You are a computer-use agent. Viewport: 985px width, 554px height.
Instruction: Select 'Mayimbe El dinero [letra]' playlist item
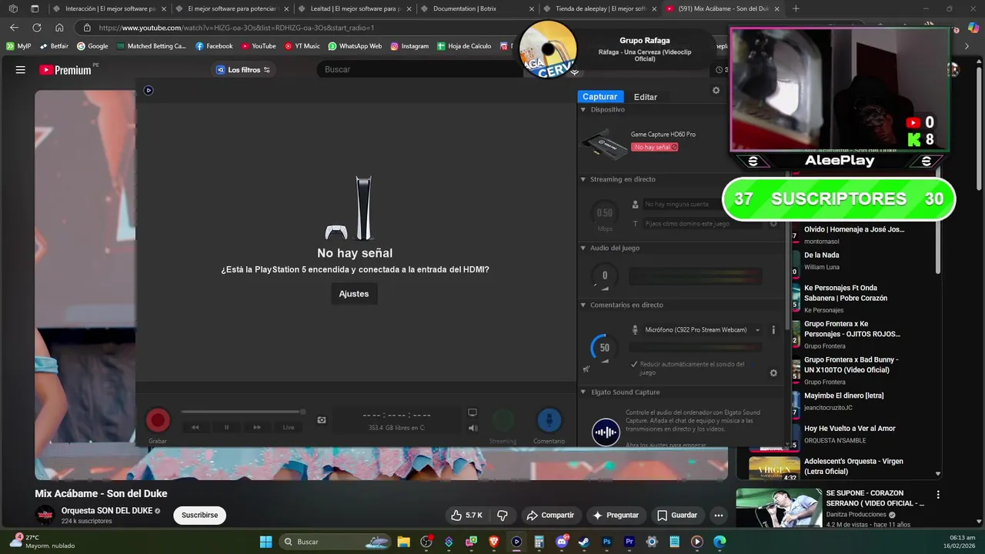843,395
